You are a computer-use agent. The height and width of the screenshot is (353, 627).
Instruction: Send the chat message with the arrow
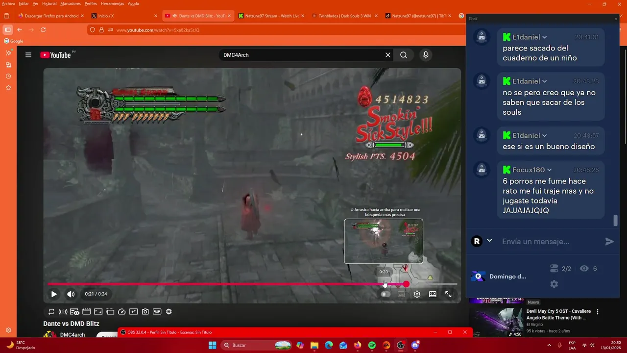[609, 241]
